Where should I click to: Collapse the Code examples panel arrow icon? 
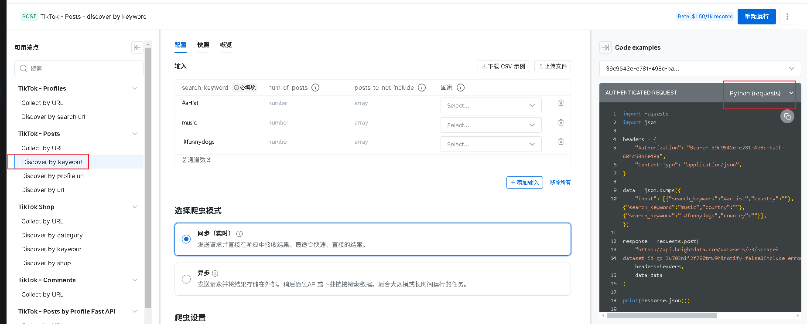click(605, 47)
